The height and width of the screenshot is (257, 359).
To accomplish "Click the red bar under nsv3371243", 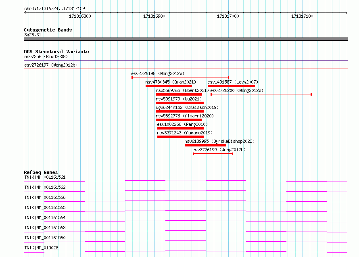I will tap(180, 137).
